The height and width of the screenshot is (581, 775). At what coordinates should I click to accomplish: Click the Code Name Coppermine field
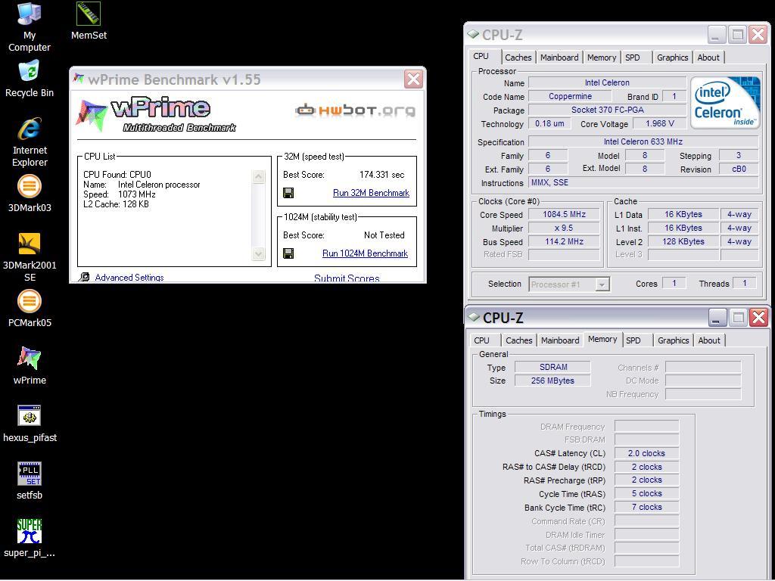(x=570, y=96)
